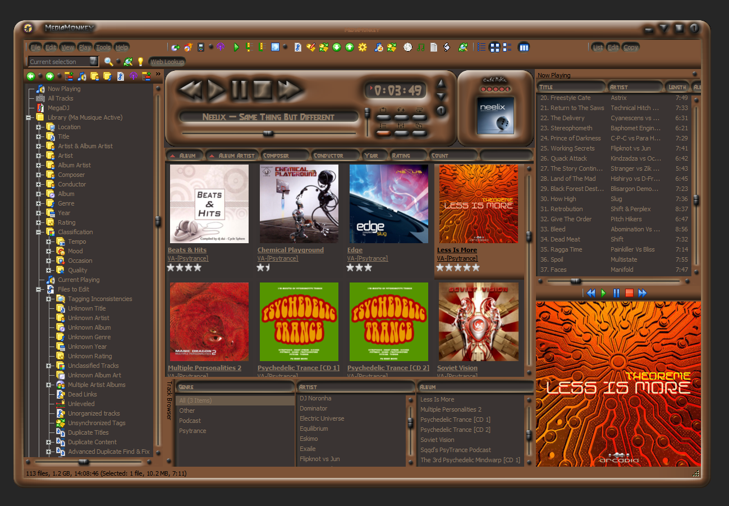The image size is (729, 506).
Task: Open the Play menu
Action: pyautogui.click(x=85, y=48)
